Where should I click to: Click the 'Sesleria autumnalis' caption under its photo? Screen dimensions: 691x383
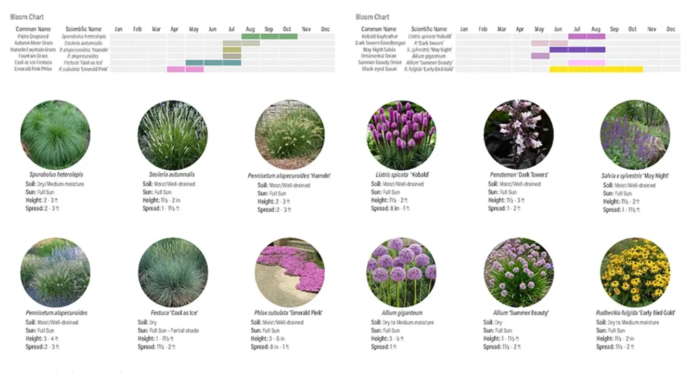pos(172,175)
